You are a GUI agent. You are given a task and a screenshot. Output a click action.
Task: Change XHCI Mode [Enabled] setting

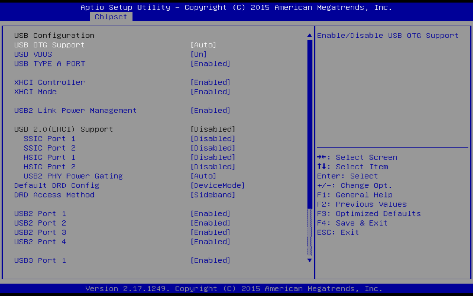(x=210, y=92)
